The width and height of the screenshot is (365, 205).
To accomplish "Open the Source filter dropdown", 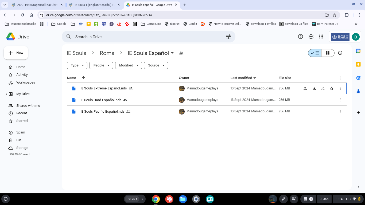I will [x=156, y=65].
